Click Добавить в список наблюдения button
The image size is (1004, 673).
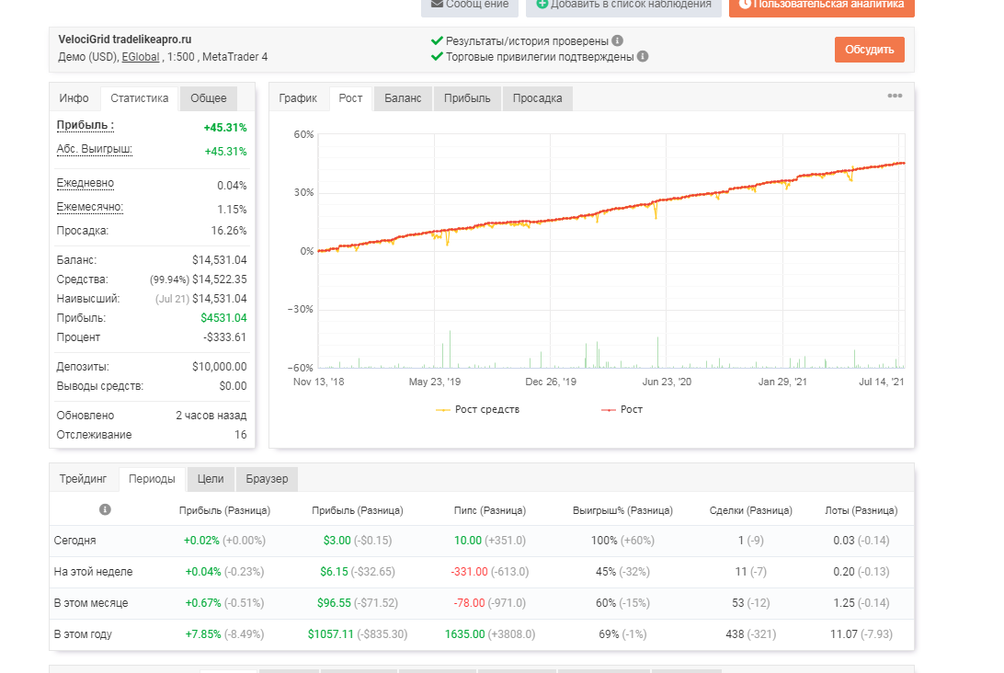[623, 6]
